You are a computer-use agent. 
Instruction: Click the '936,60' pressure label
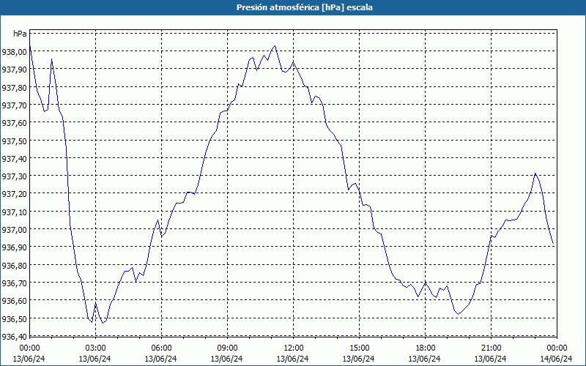(x=14, y=300)
